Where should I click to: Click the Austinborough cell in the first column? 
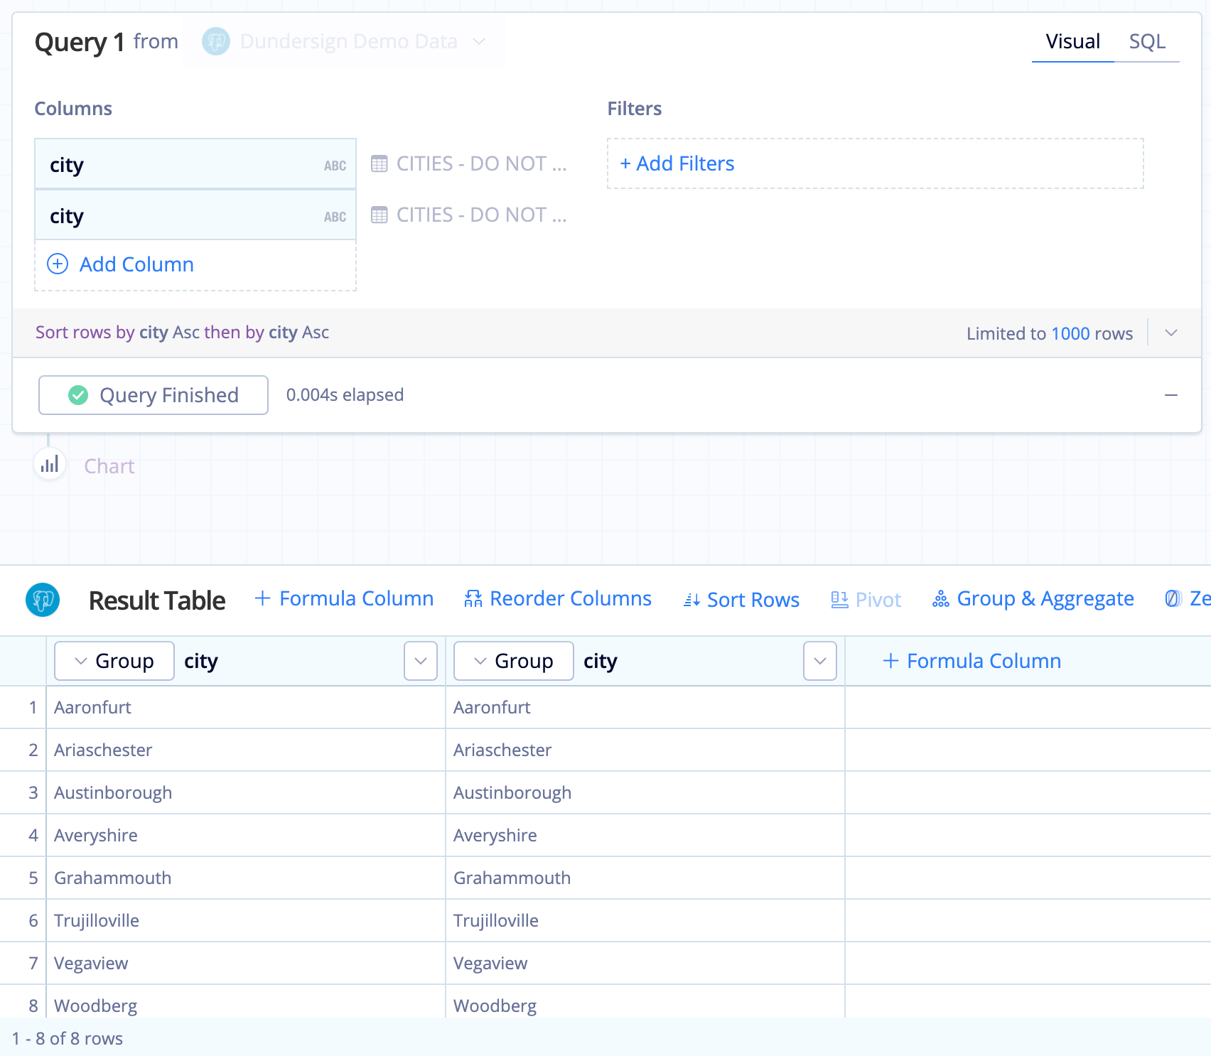(246, 792)
